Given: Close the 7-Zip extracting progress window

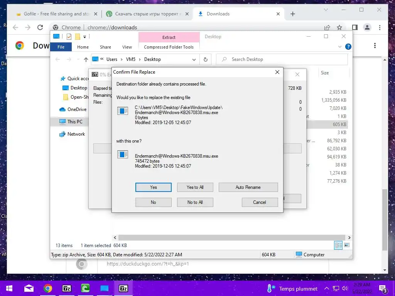Looking at the screenshot, I should coord(297,74).
